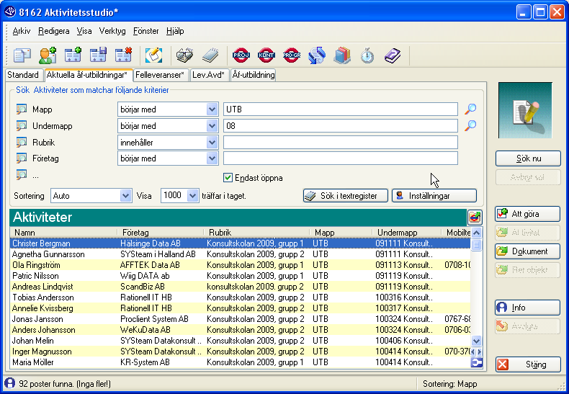Click the Sök nu button
The image size is (569, 394).
click(x=528, y=158)
